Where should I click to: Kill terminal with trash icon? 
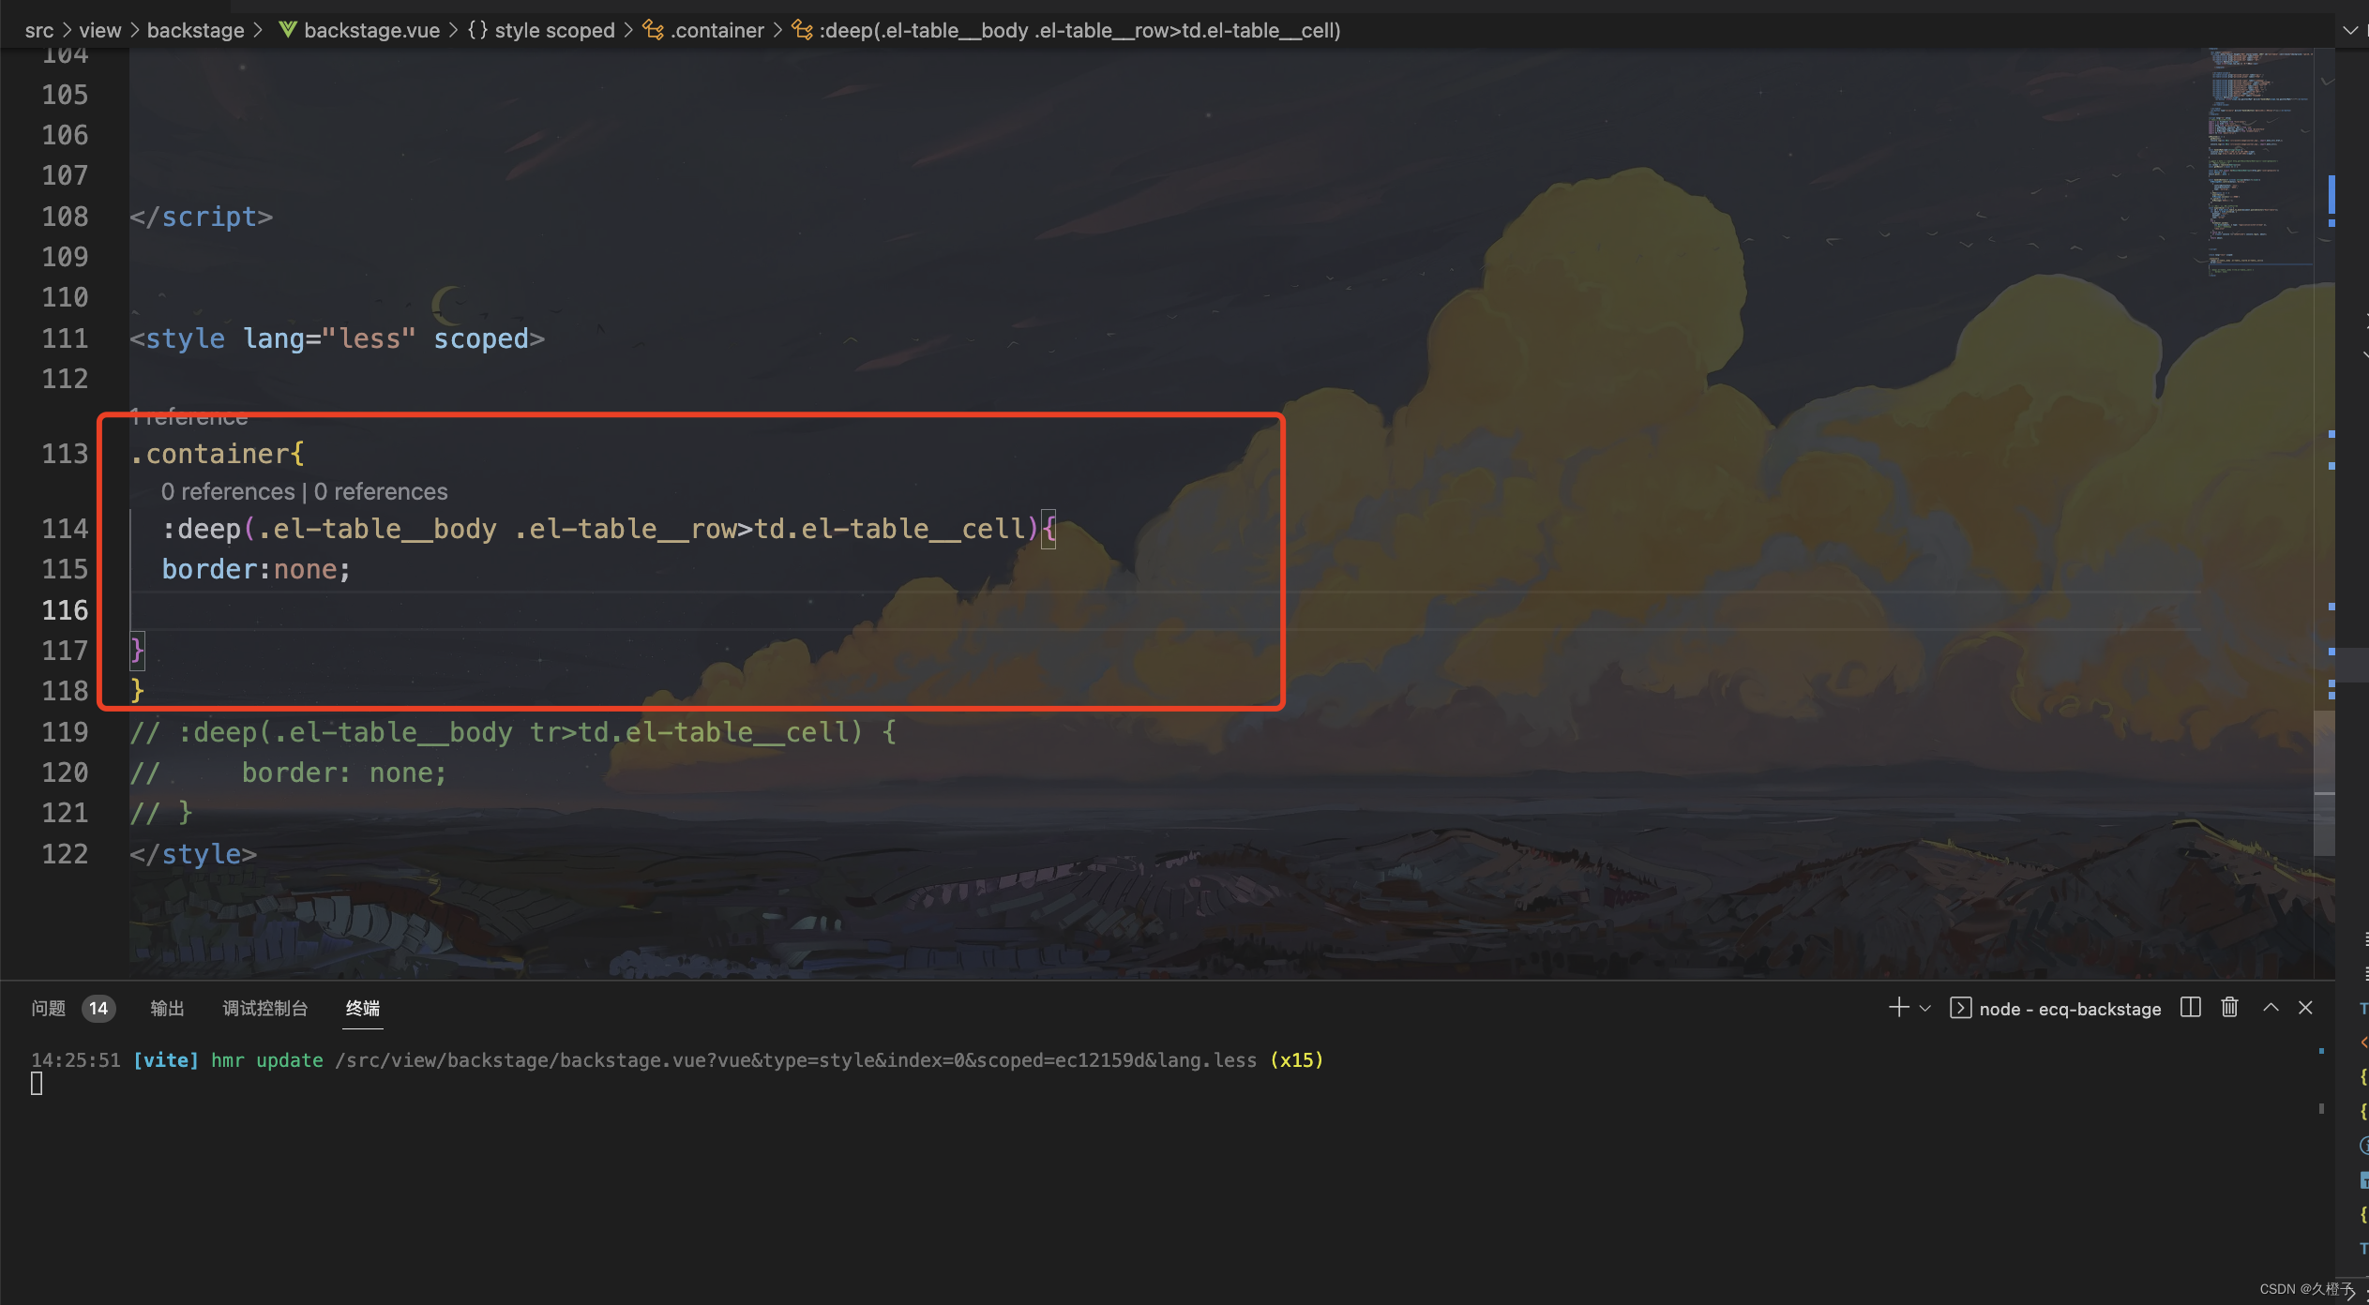(2230, 1008)
